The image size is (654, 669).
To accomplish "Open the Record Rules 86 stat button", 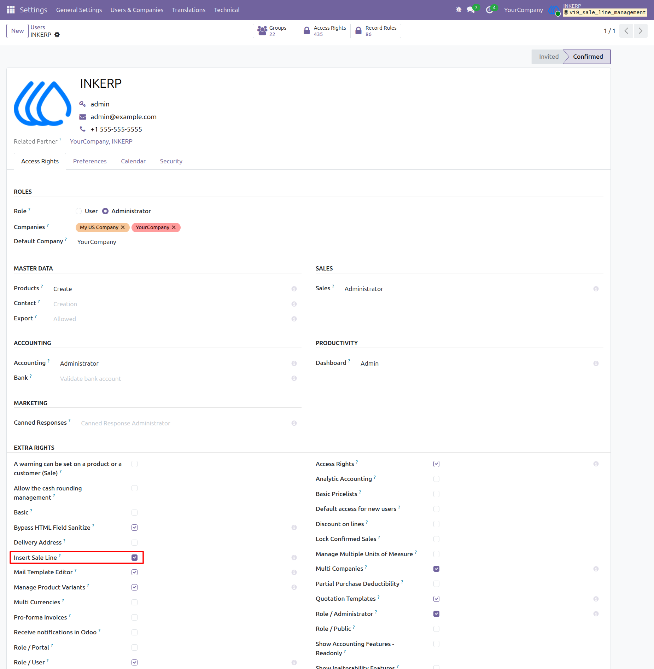I will coord(376,31).
